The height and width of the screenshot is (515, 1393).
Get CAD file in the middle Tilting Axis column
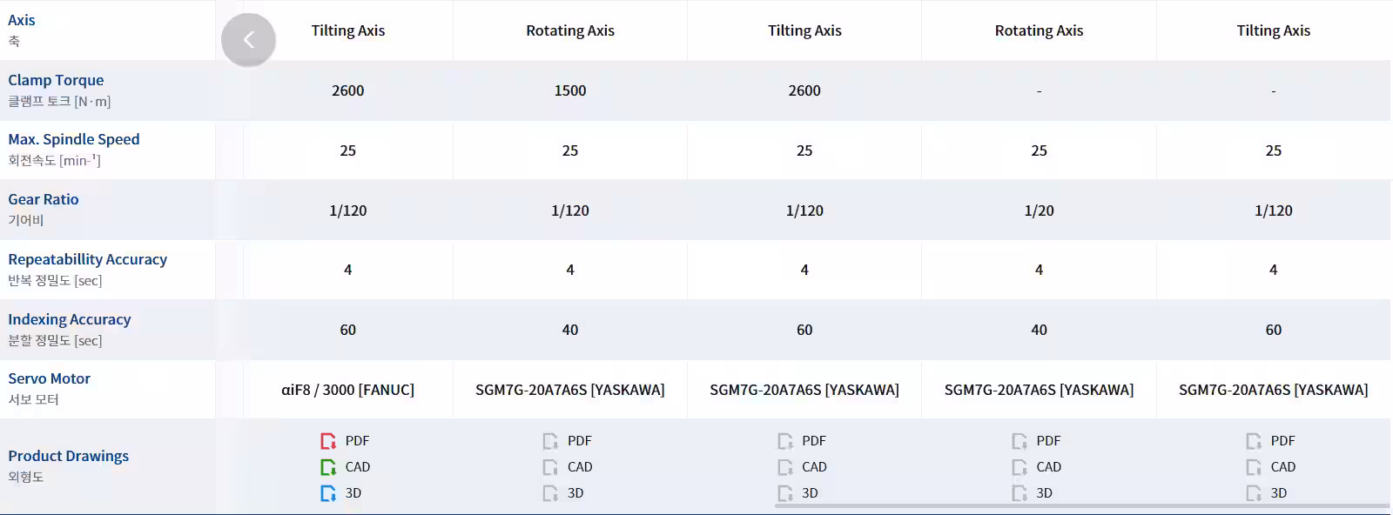click(x=802, y=467)
